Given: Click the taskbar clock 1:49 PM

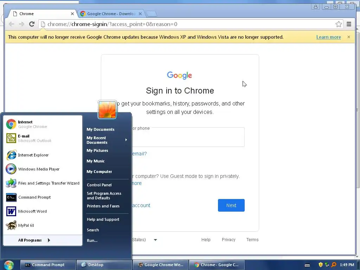Looking at the screenshot, I should [347, 265].
